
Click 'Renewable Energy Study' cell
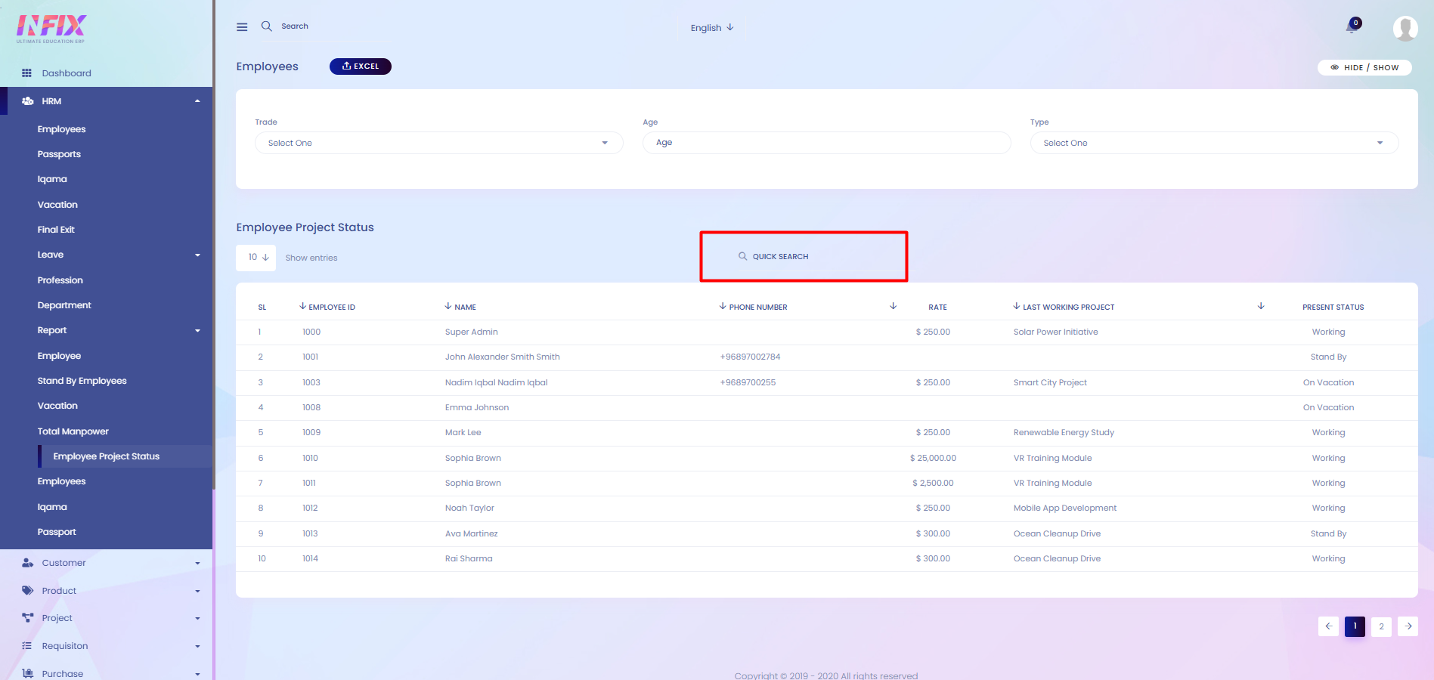[1064, 432]
